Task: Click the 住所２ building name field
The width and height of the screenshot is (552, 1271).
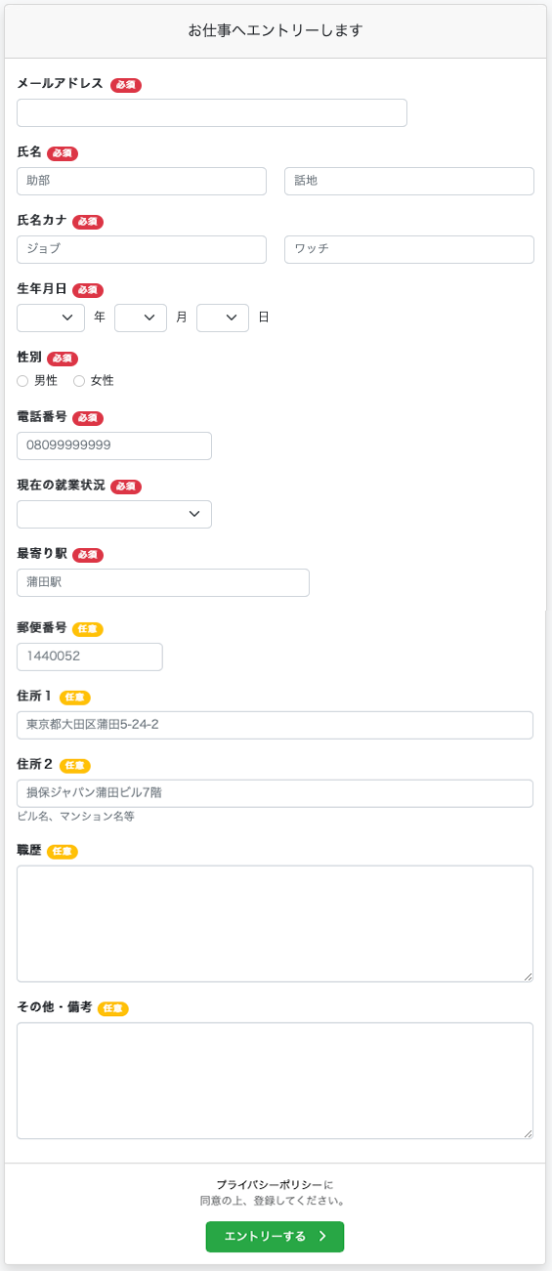Action: (x=275, y=793)
